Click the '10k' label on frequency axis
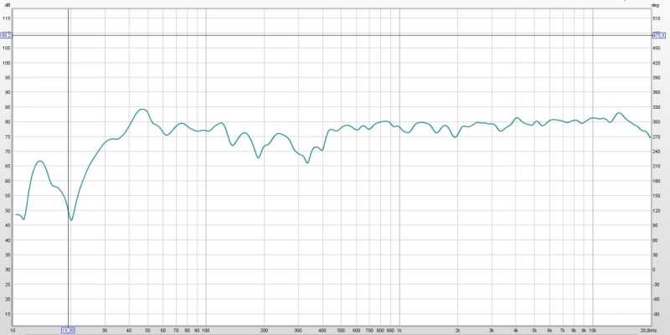Screen dimensions: 670x335 [x=593, y=330]
